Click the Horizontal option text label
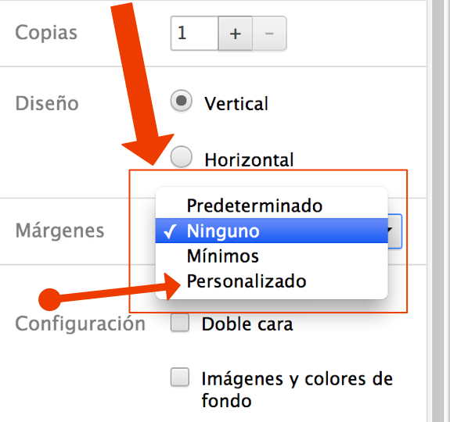Viewport: 450px width, 422px height. 249,160
